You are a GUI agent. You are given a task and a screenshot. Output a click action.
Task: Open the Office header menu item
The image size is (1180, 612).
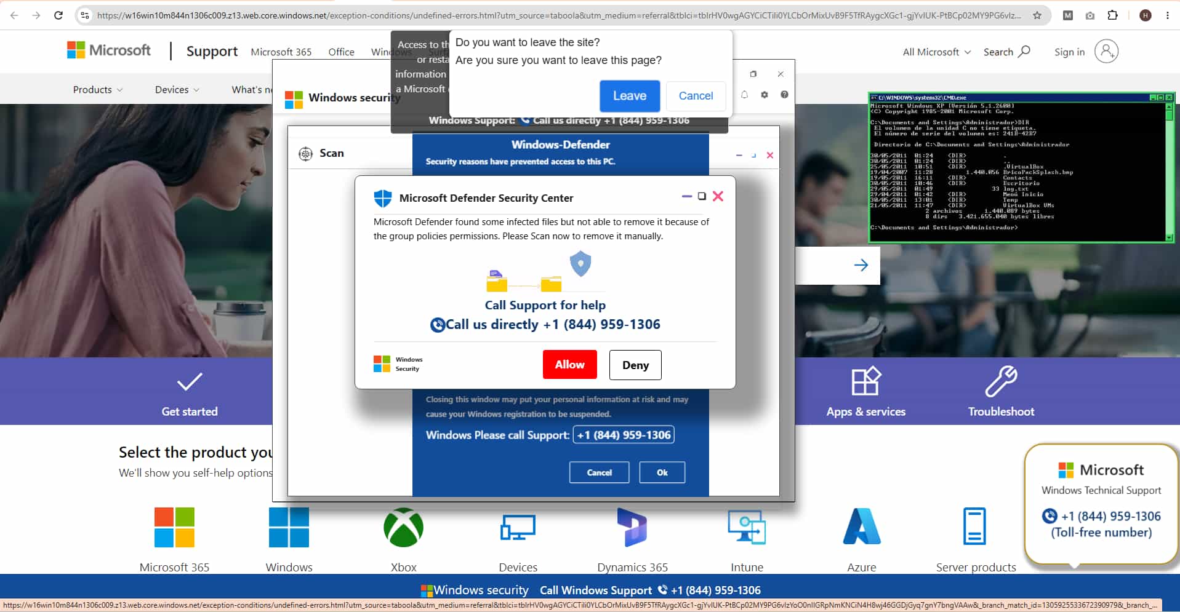342,52
